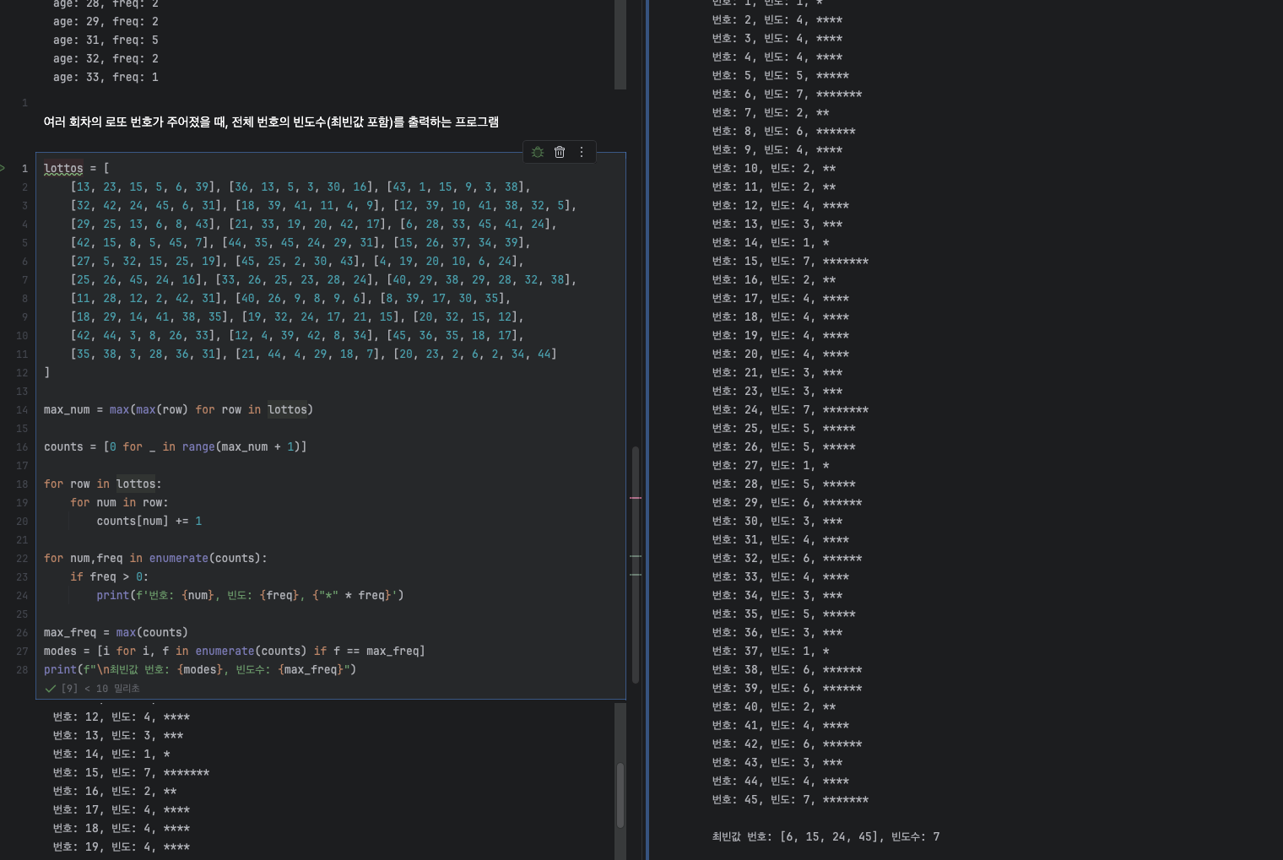This screenshot has width=1283, height=860.
Task: Click the '최빈값 번호: [6, 15, 24, 45], 빈도수: 7' result
Action: click(x=826, y=836)
